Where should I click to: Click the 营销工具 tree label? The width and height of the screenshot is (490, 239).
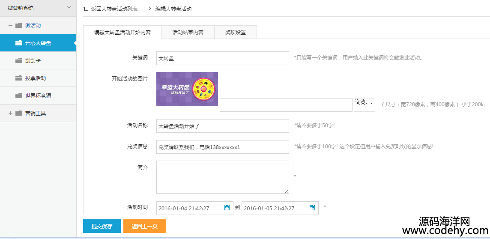36,113
